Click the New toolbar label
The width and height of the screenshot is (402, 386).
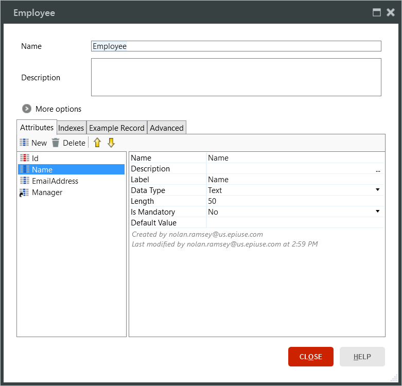click(39, 143)
